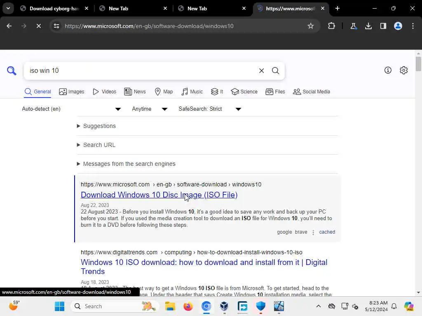Select the Map category tab

click(x=164, y=92)
